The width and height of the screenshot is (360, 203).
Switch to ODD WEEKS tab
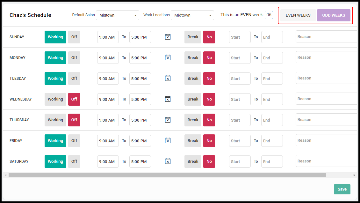tap(334, 15)
